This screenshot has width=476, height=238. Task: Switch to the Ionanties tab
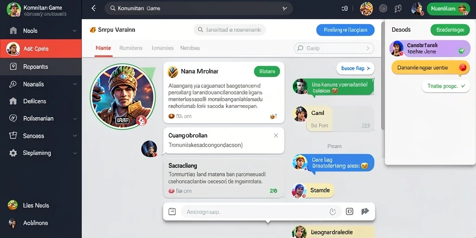(x=162, y=48)
